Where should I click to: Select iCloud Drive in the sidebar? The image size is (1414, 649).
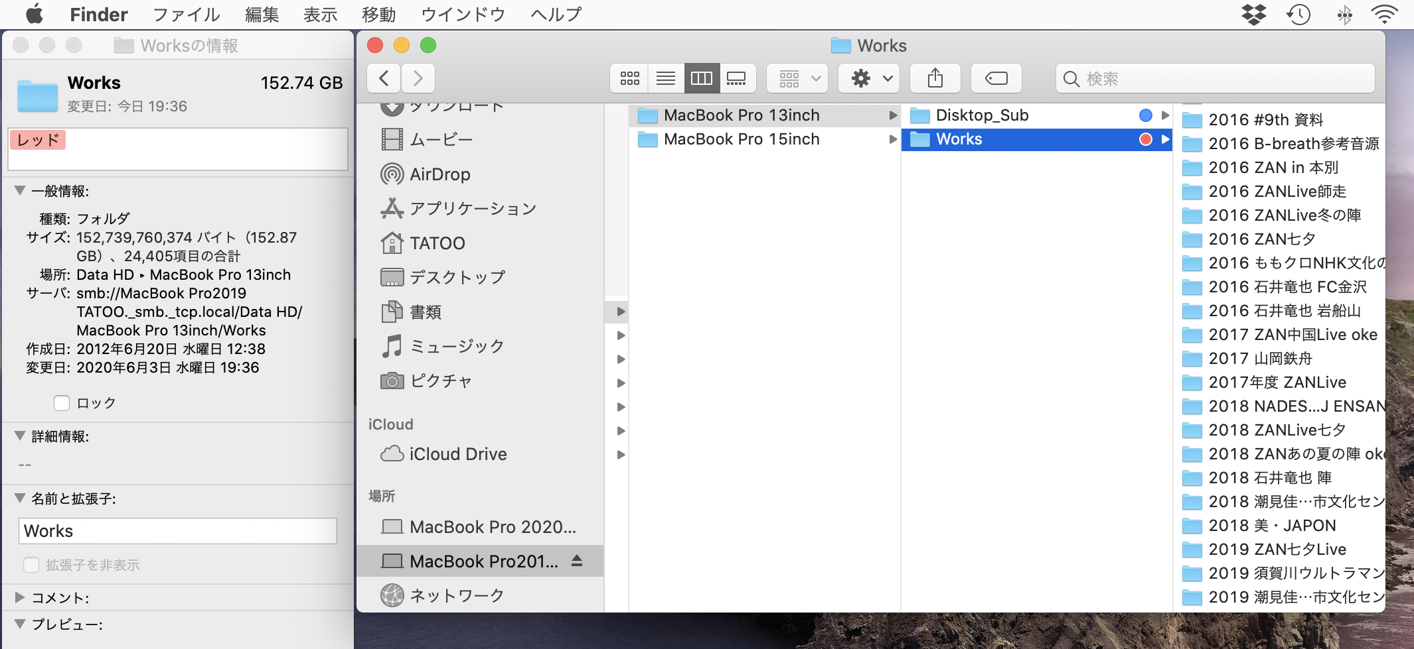[480, 454]
